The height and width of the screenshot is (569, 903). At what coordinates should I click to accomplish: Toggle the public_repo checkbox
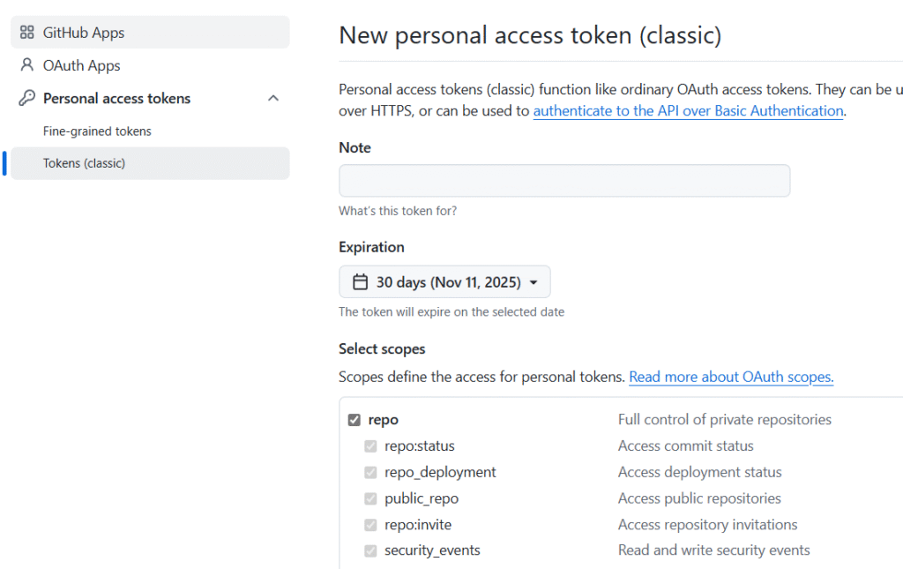370,498
